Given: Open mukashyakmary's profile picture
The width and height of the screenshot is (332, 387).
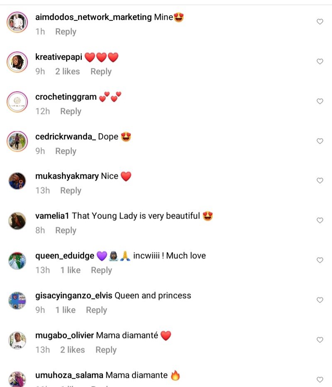Looking at the screenshot, I should point(17,181).
